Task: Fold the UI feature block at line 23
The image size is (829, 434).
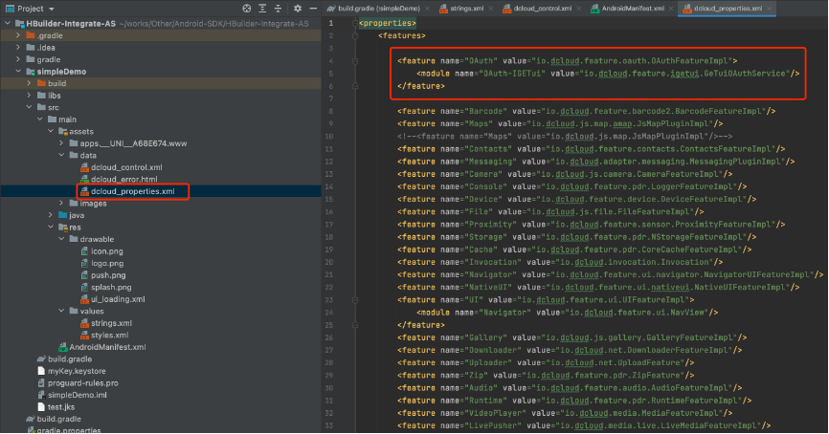Action: [355, 300]
